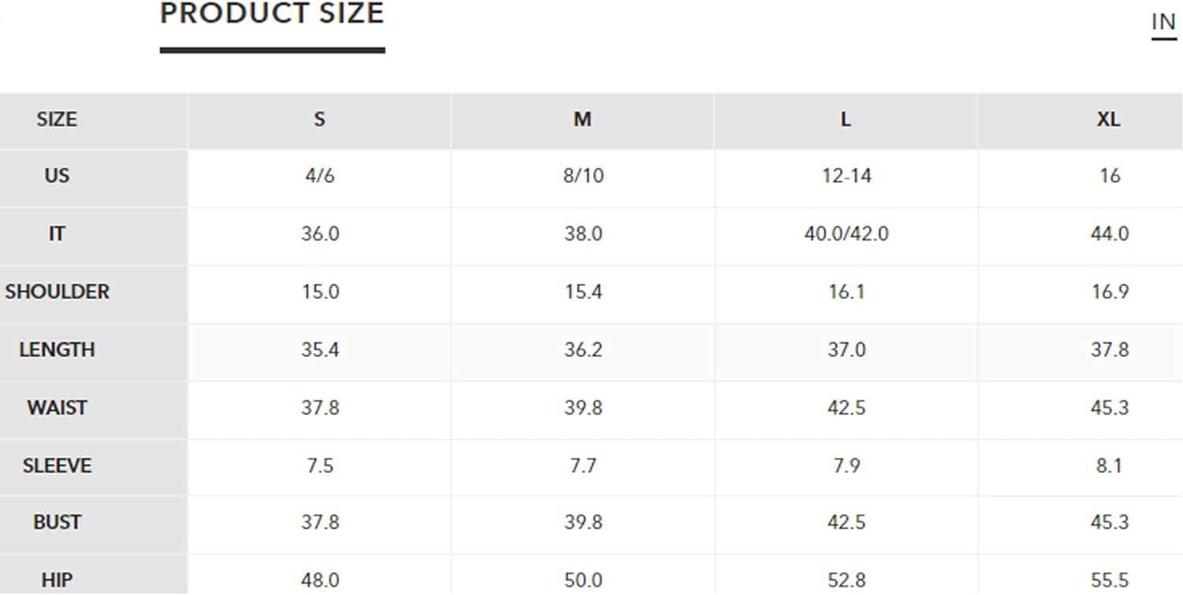Click the L size column header
Screen dimensions: 1183x595
click(845, 120)
